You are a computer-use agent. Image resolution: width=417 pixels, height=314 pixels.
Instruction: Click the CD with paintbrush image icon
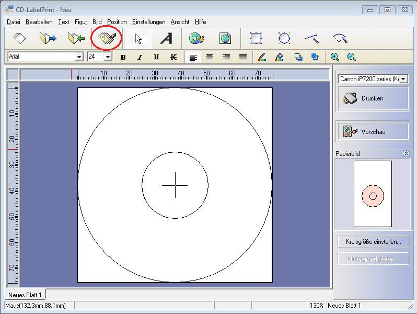[196, 38]
